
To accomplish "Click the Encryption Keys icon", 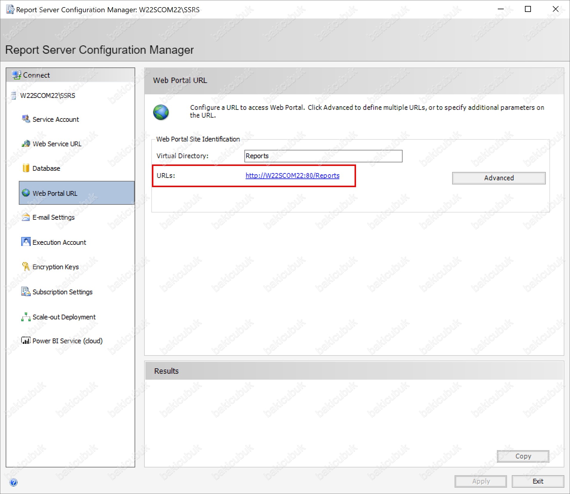I will (x=26, y=266).
